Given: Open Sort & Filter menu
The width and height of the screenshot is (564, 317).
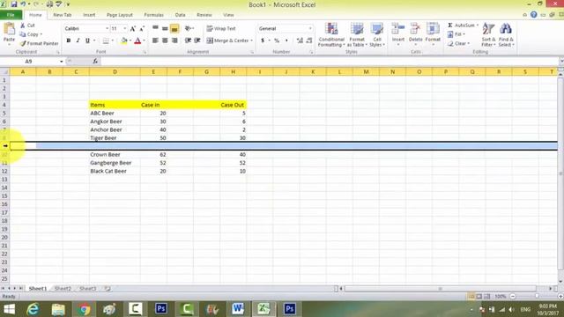Looking at the screenshot, I should click(488, 34).
